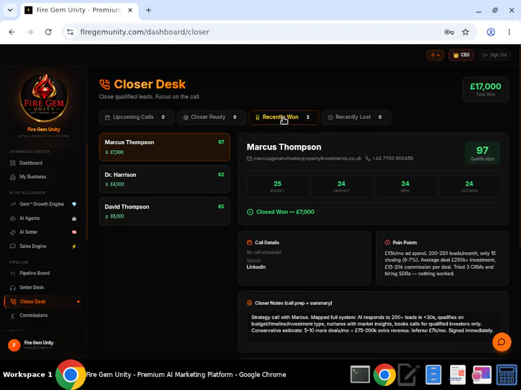Screen dimensions: 521x390
Task: Click the £17,000 Total Won card
Action: [485, 90]
